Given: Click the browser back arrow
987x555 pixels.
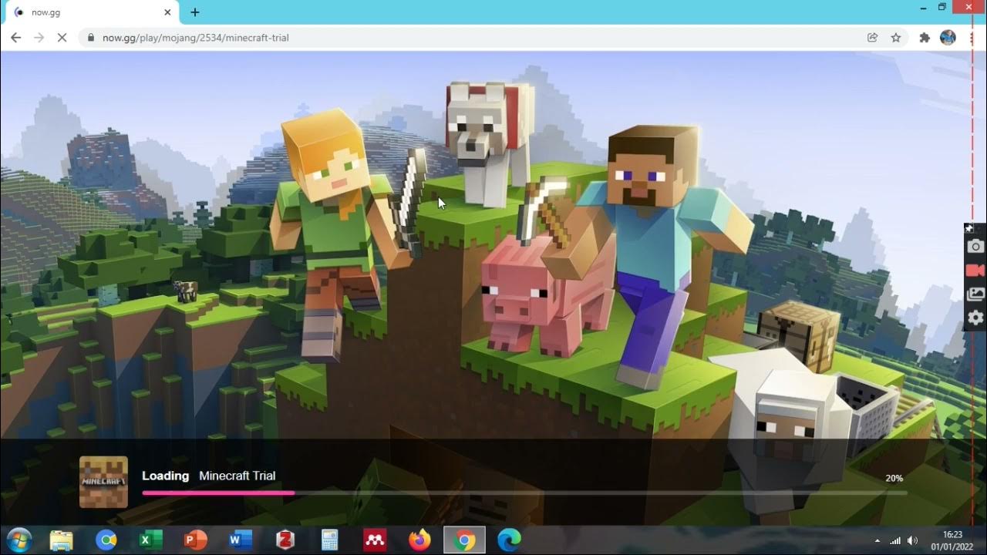Looking at the screenshot, I should (x=15, y=37).
